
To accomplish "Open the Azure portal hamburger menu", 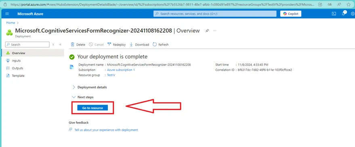I will [x=7, y=14].
